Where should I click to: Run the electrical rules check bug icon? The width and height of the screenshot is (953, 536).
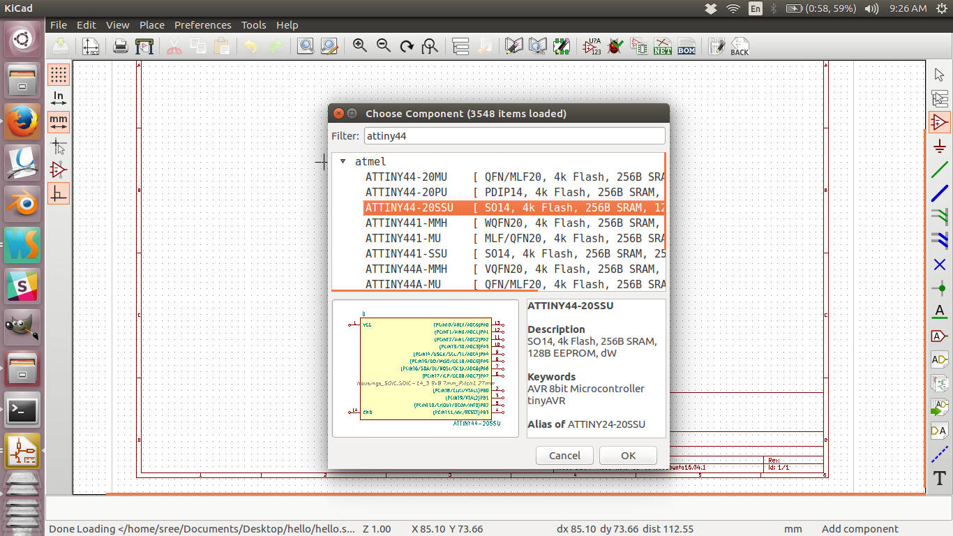pyautogui.click(x=615, y=47)
